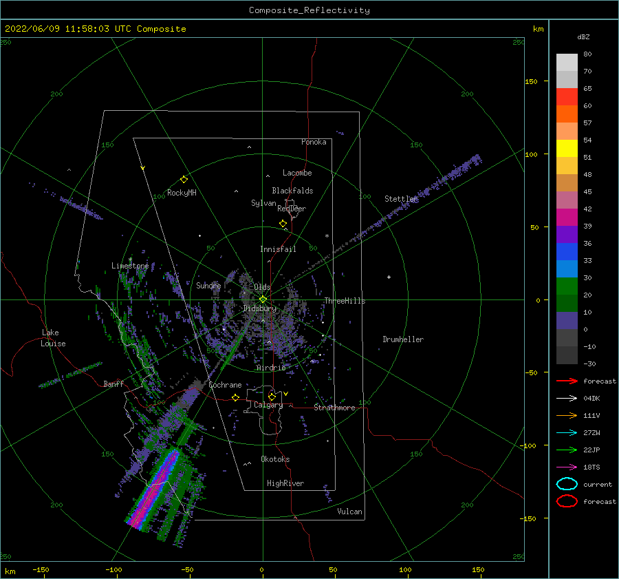
Task: Click the red forecast ellipse icon
Action: point(567,501)
